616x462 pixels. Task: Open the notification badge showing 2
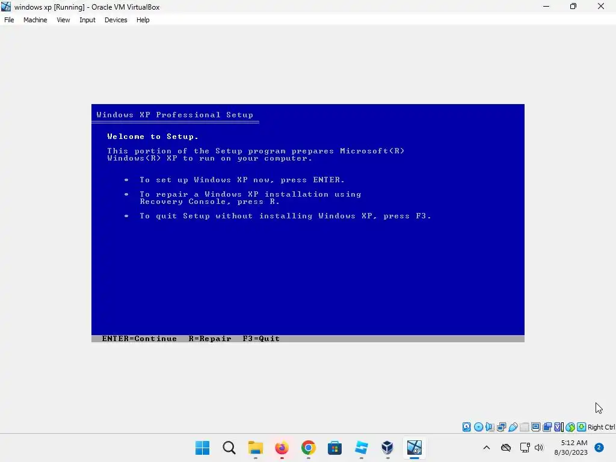coord(599,448)
